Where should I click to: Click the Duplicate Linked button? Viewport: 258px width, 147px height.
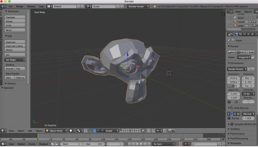[x=15, y=46]
